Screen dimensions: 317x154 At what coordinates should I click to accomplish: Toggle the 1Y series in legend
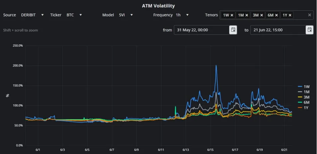pos(304,107)
